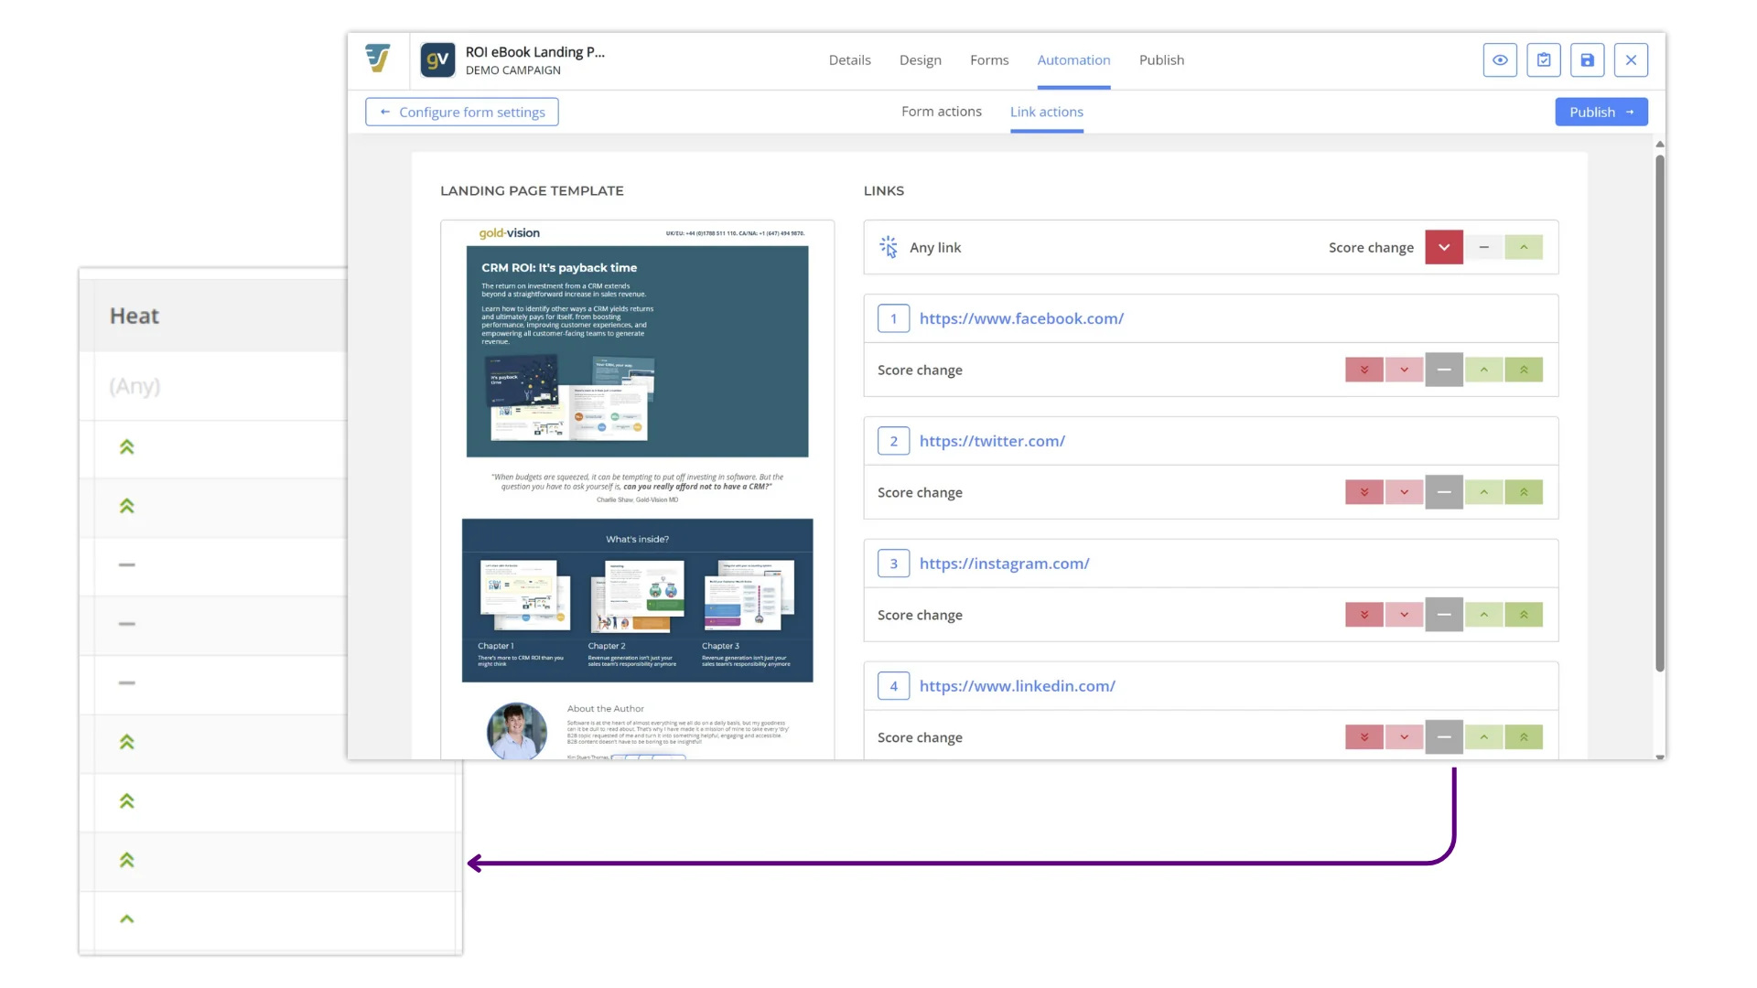Image resolution: width=1757 pixels, height=988 pixels.
Task: Click red down chevron for Any link
Action: coord(1444,247)
